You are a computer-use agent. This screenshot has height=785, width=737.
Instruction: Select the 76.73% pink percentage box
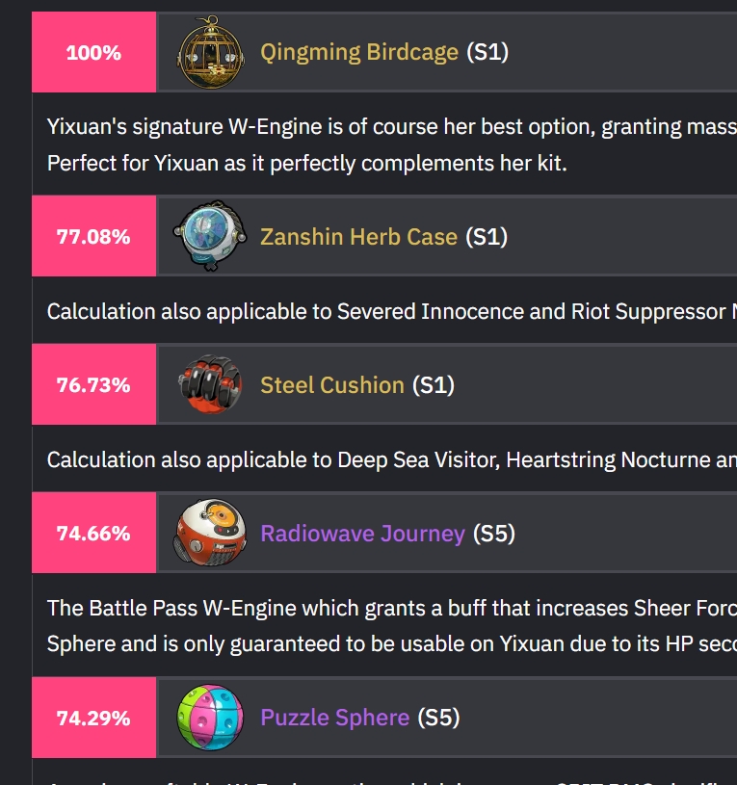[93, 384]
